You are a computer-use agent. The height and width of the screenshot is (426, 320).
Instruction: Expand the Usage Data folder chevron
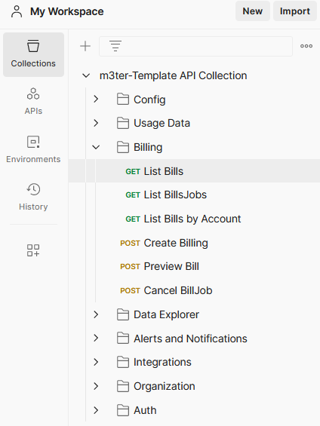click(96, 124)
